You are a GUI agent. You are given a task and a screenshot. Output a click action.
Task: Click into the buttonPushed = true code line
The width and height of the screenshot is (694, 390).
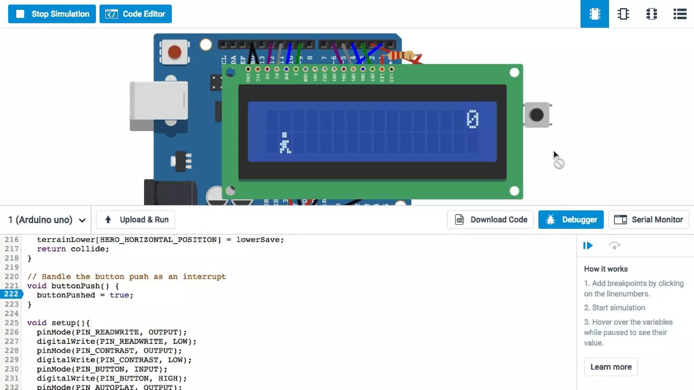(85, 295)
